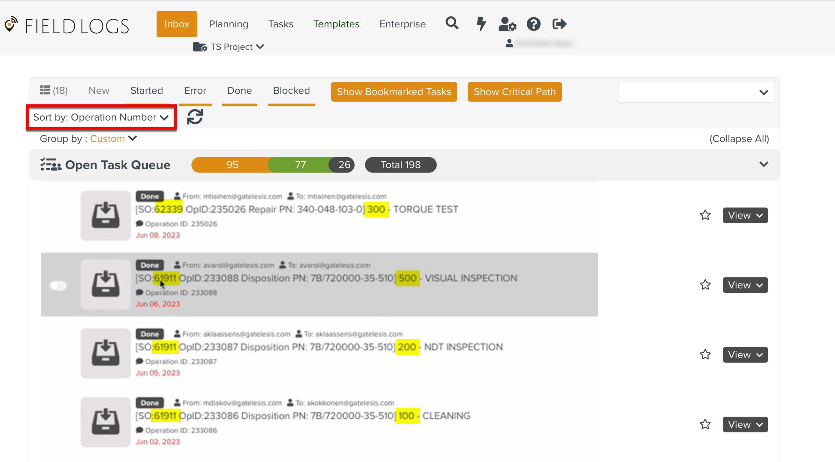This screenshot has height=462, width=835.
Task: Open Sort by Operation Number dropdown
Action: pyautogui.click(x=101, y=117)
